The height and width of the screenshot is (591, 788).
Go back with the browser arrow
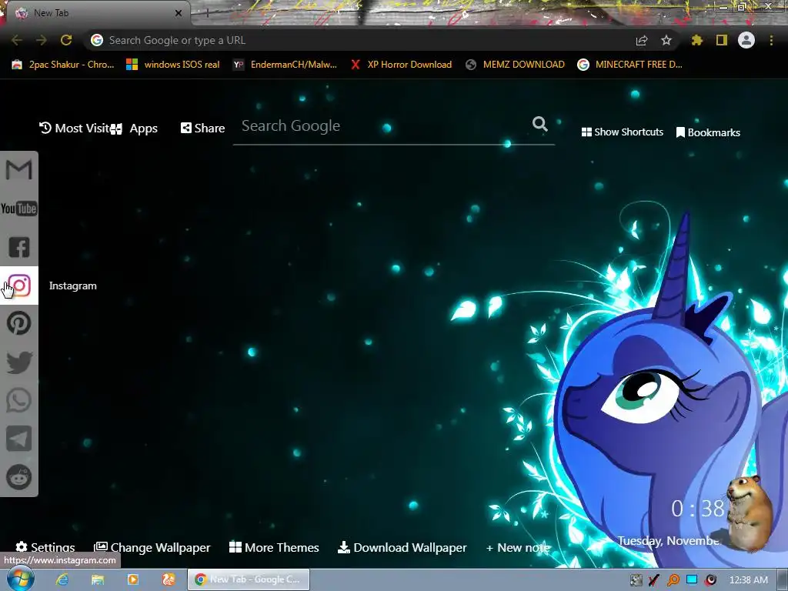pos(17,40)
